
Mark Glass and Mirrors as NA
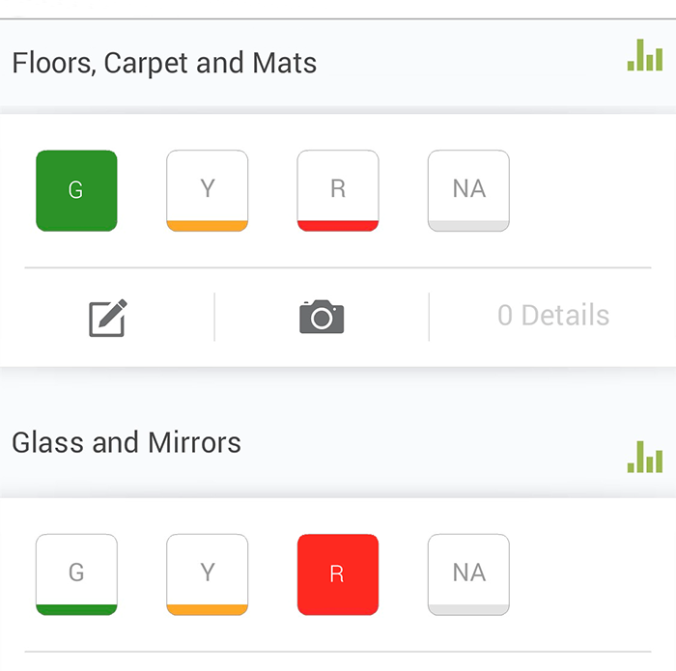point(468,572)
